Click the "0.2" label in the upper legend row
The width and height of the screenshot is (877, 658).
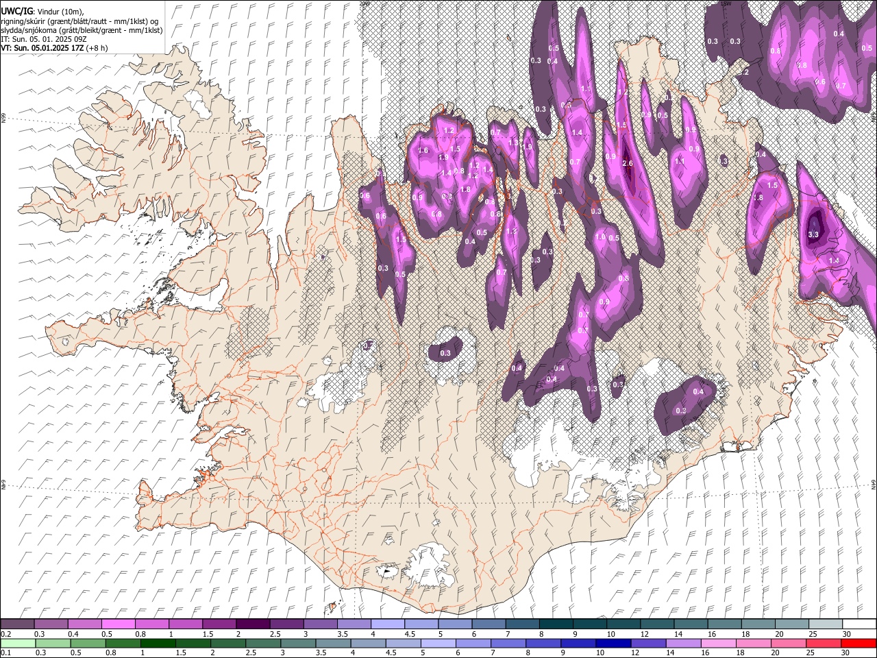tap(6, 634)
